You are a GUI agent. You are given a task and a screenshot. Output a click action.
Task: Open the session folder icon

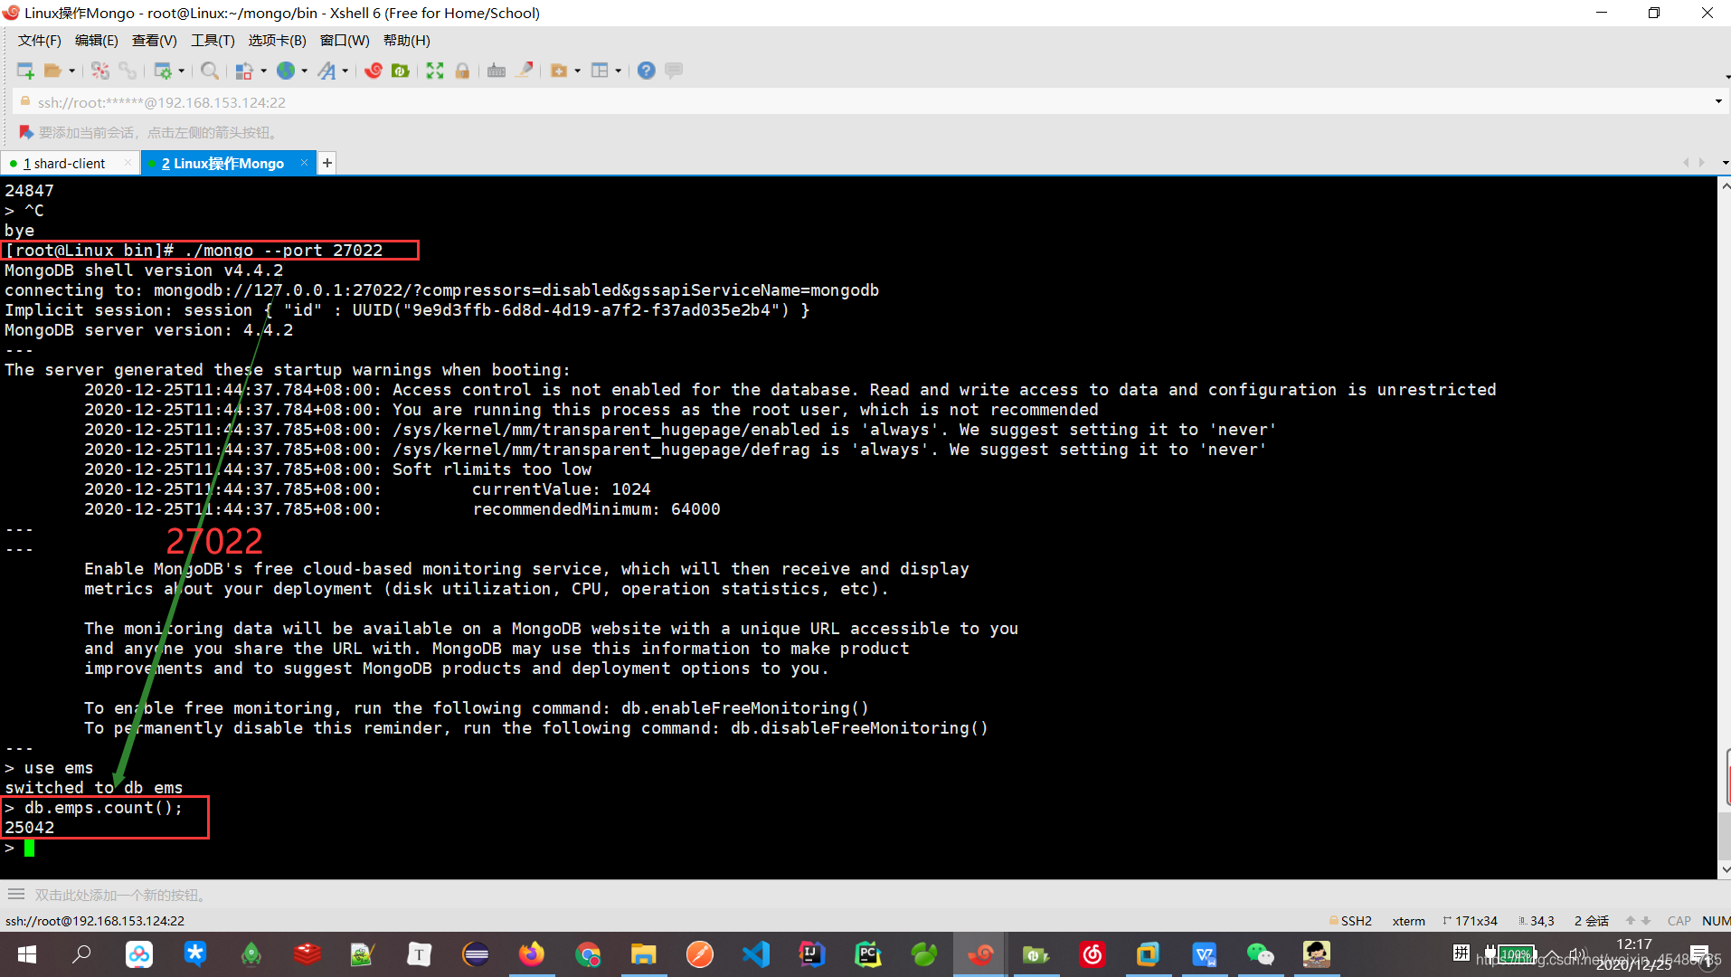(52, 71)
